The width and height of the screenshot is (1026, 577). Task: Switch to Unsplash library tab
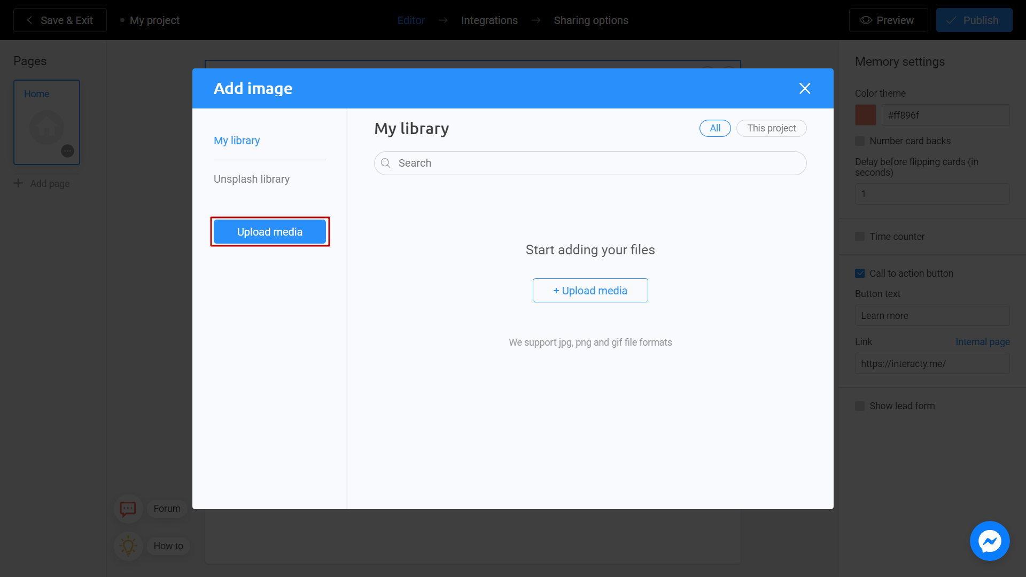[252, 179]
